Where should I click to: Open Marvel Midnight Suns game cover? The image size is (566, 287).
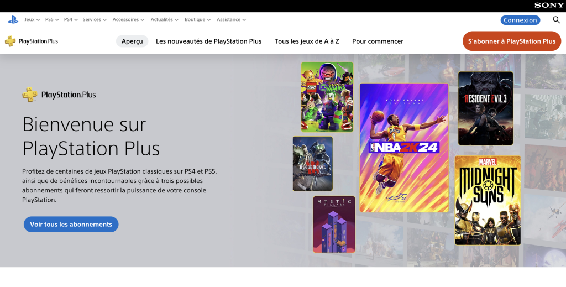click(x=488, y=200)
